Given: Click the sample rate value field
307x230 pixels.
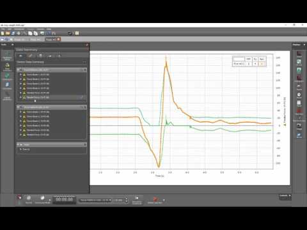Looking at the screenshot, I should tap(118, 200).
